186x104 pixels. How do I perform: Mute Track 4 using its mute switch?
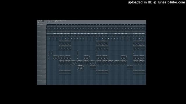pyautogui.click(x=45, y=44)
